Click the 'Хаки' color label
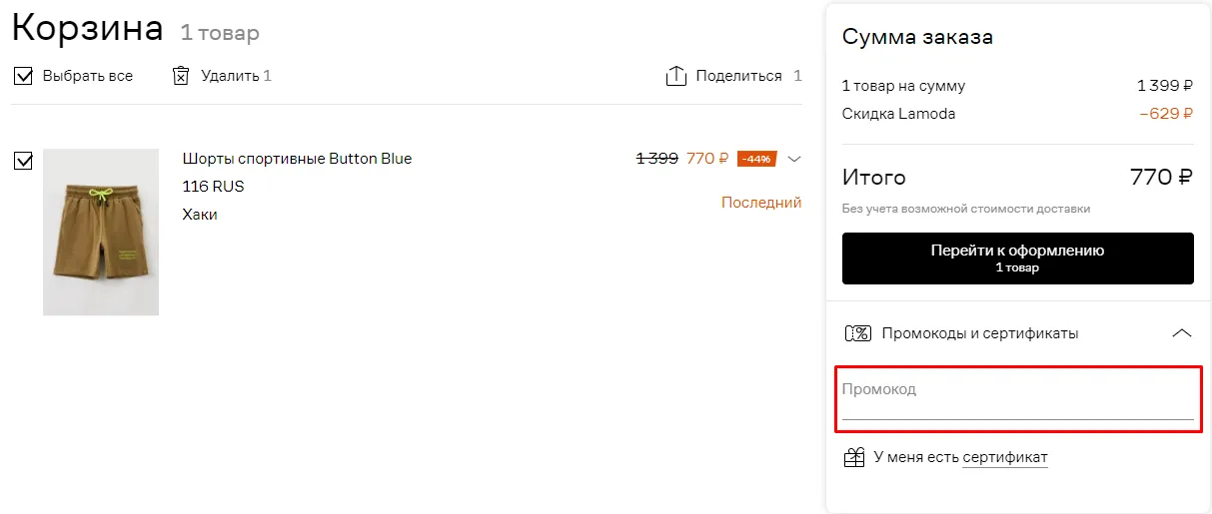The width and height of the screenshot is (1212, 514). (x=200, y=215)
